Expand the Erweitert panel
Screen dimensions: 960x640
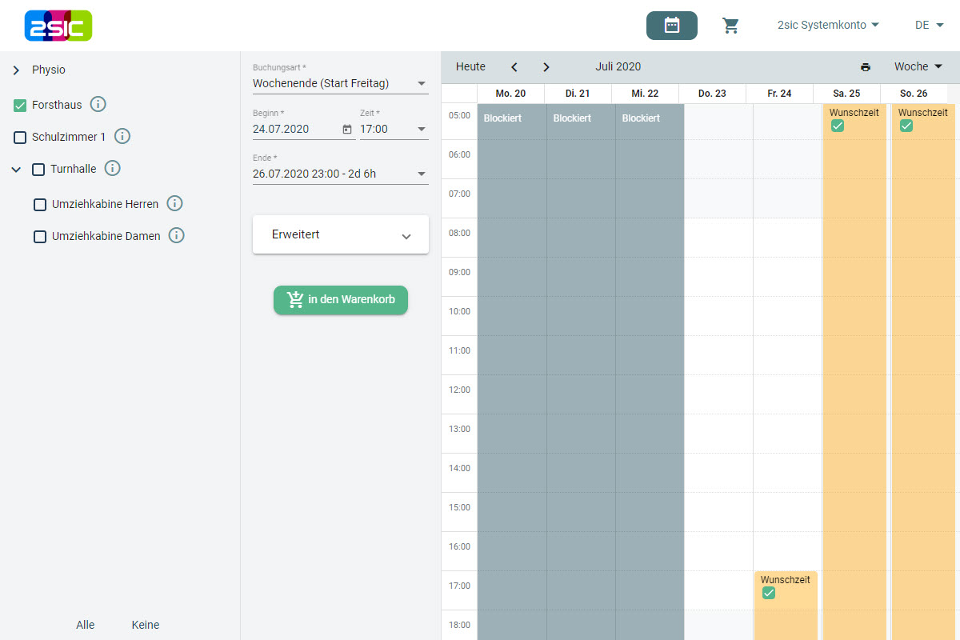pos(340,235)
